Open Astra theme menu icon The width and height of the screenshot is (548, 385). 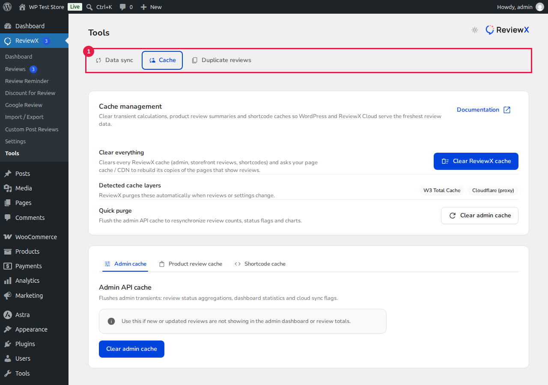pyautogui.click(x=8, y=315)
